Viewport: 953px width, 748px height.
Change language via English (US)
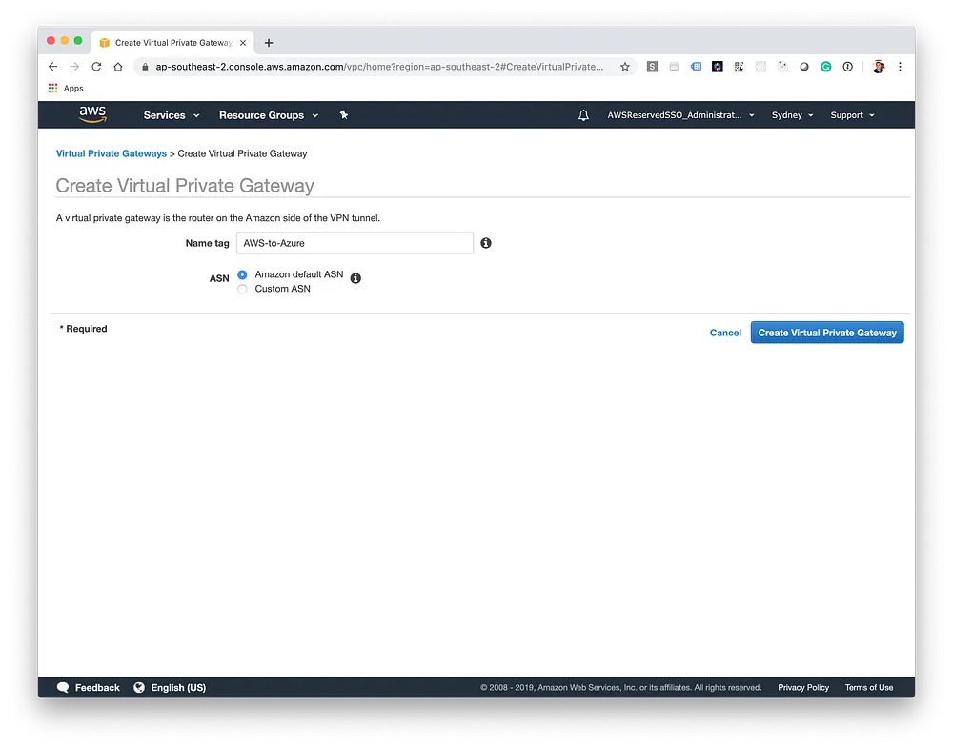[x=178, y=688]
